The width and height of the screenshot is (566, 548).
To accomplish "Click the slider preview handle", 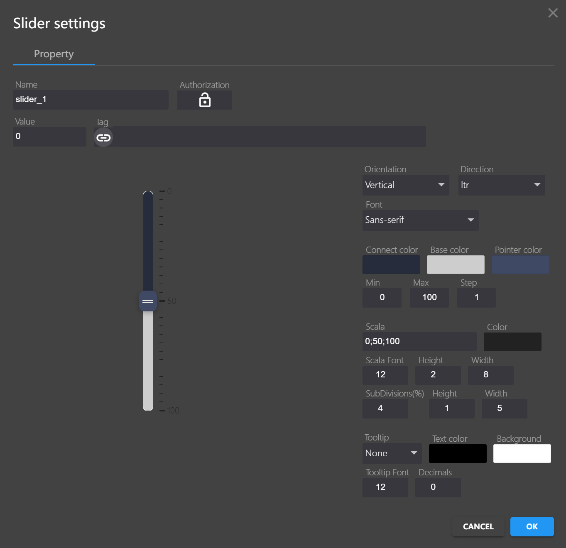I will tap(148, 301).
